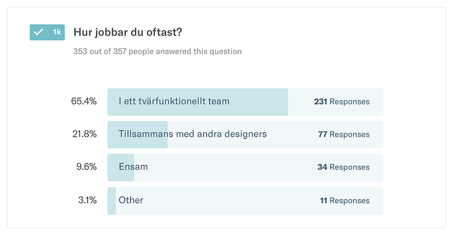Screen dimensions: 452x236
Task: Click the 9.6% percentage label
Action: [87, 167]
